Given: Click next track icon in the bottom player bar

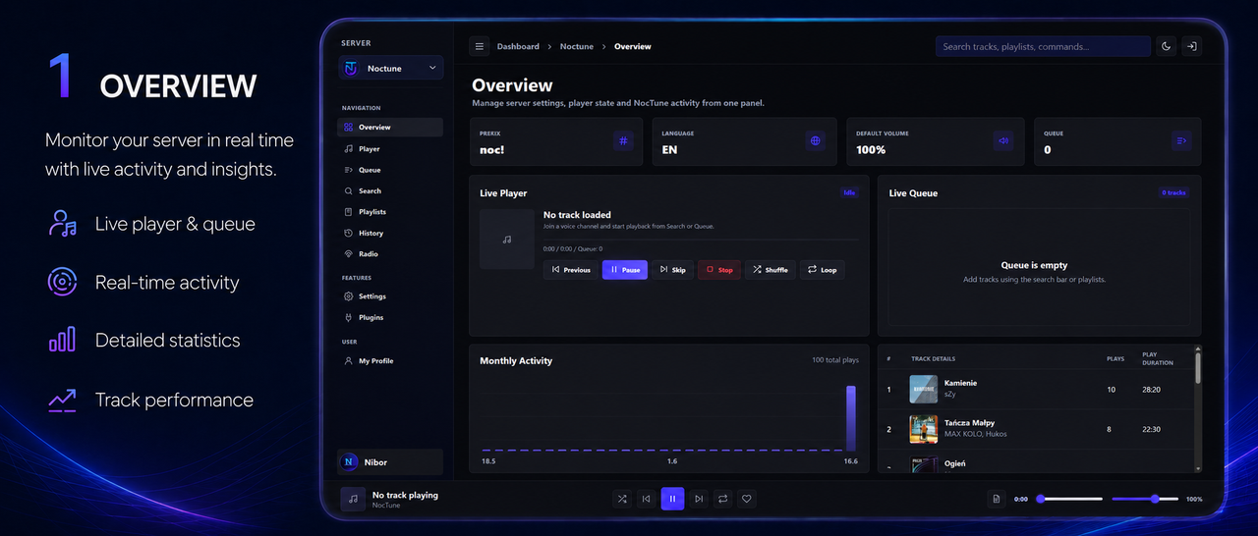Looking at the screenshot, I should click(x=698, y=499).
